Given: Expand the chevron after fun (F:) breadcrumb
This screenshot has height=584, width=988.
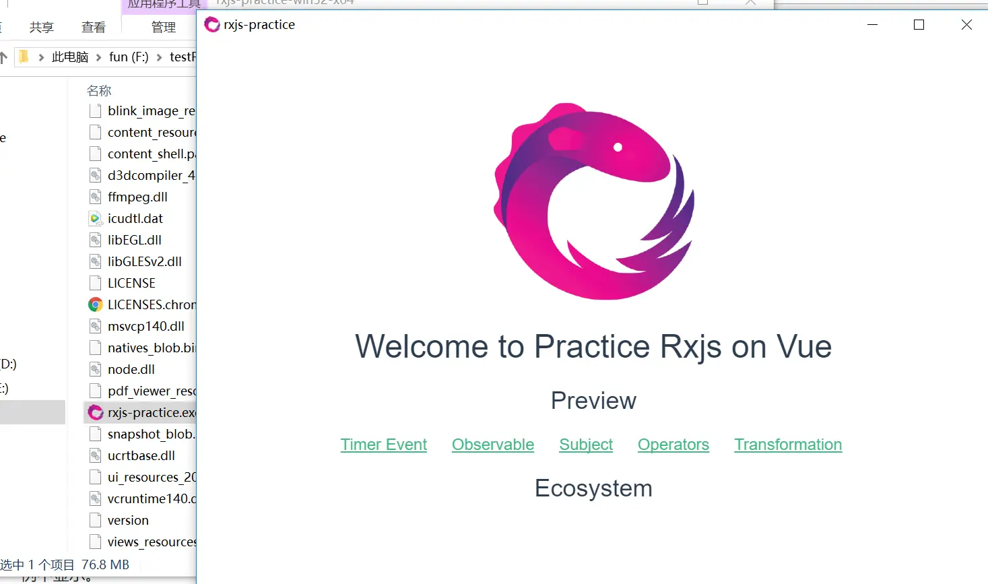Looking at the screenshot, I should [x=159, y=57].
